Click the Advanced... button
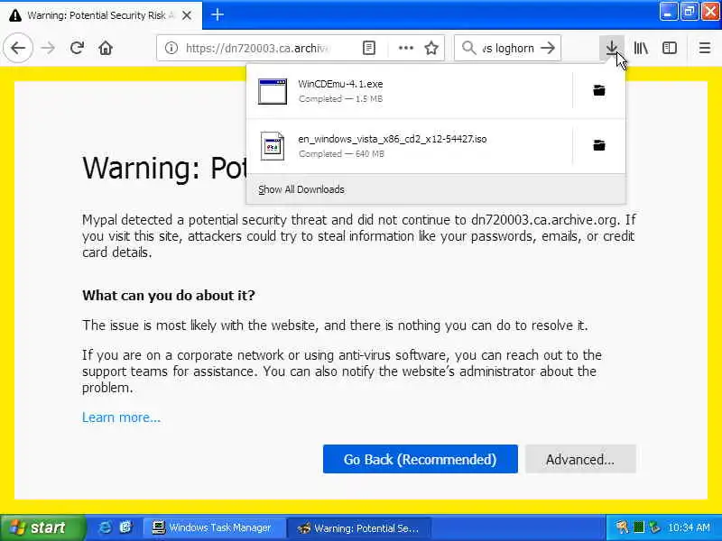The width and height of the screenshot is (722, 541). tap(580, 459)
